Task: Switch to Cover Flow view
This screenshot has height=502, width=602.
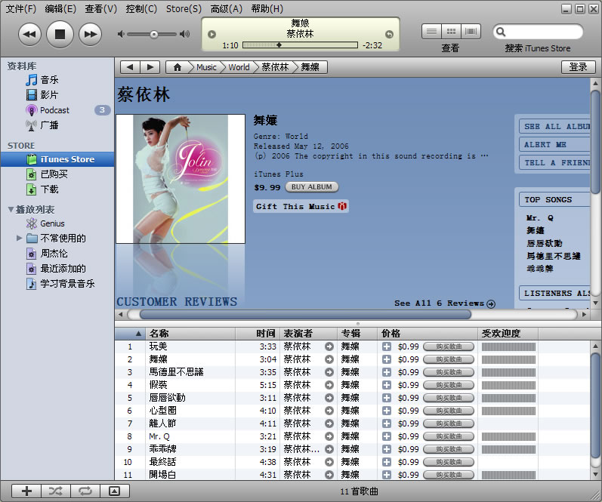Action: pyautogui.click(x=471, y=32)
